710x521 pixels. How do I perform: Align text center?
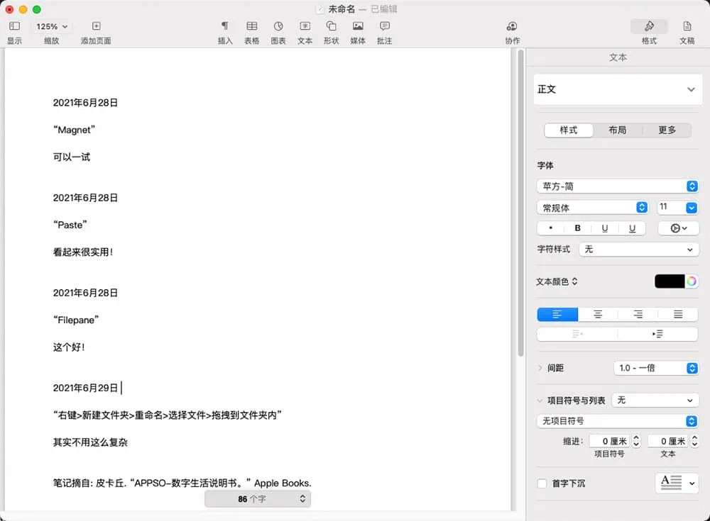click(598, 314)
